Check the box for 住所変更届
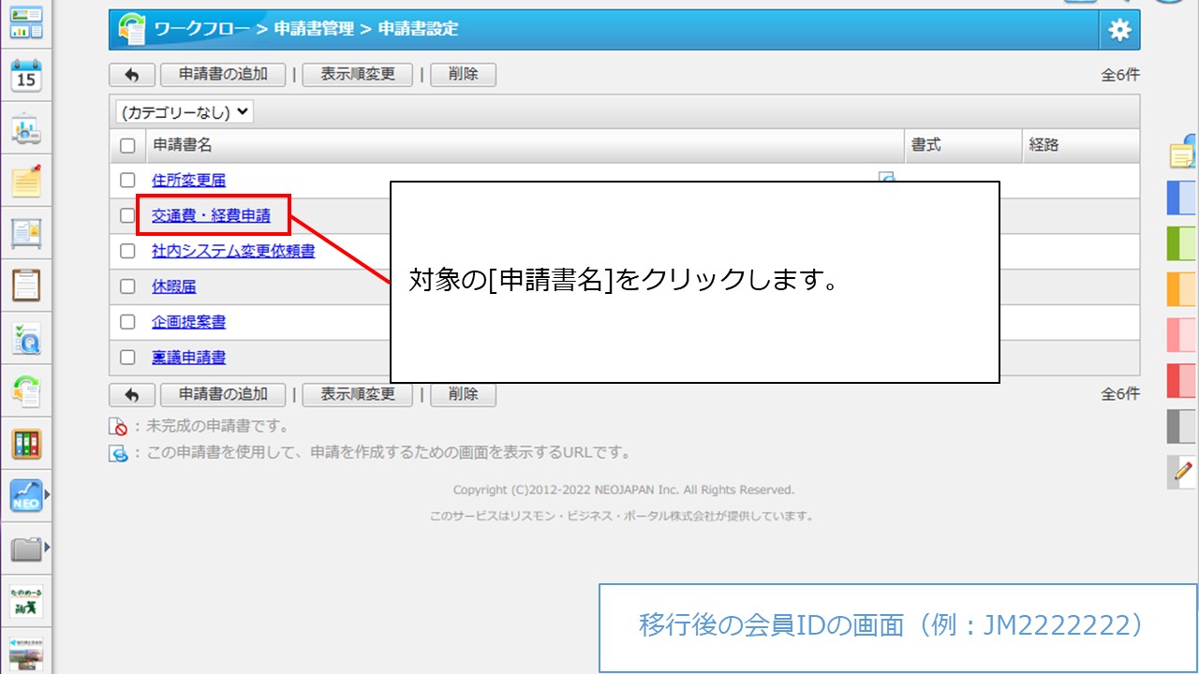This screenshot has width=1199, height=674. coord(128,181)
